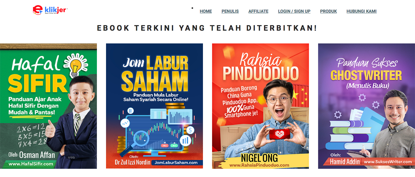This screenshot has width=415, height=177.
Task: Go to the PENULIS page
Action: click(x=230, y=11)
